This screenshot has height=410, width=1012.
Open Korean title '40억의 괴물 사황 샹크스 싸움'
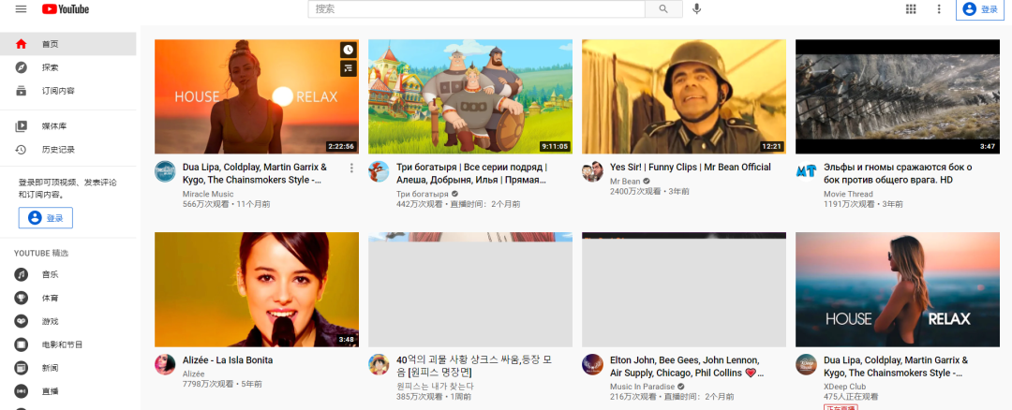coord(474,366)
